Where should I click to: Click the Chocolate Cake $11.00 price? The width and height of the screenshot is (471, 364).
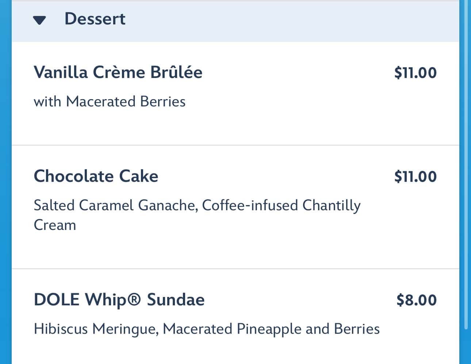point(415,177)
